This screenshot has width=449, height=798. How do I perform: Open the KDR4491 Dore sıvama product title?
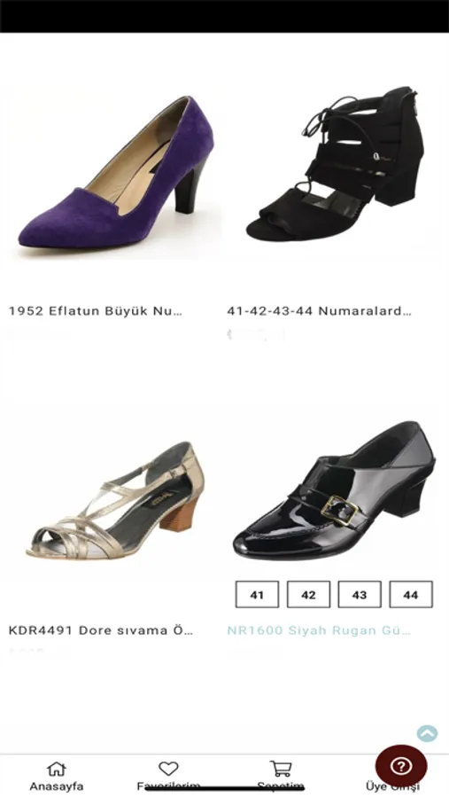coord(101,630)
